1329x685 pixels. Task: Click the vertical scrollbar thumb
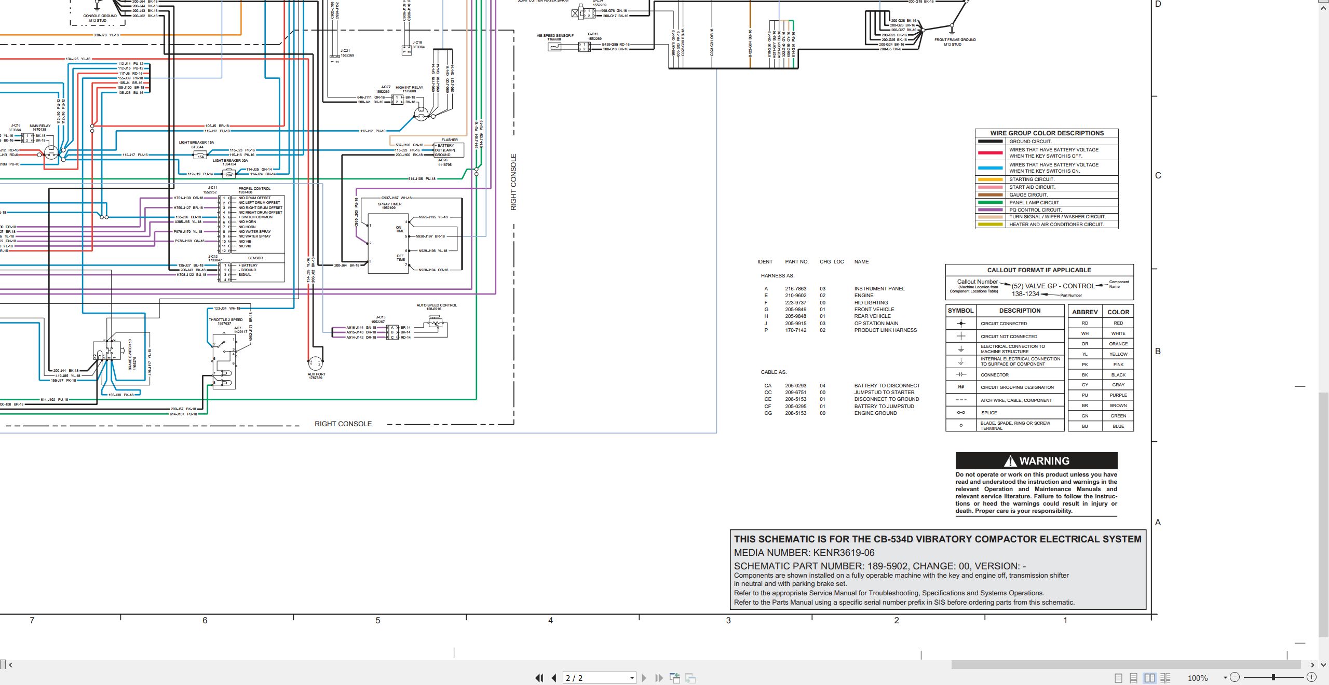pyautogui.click(x=1323, y=515)
